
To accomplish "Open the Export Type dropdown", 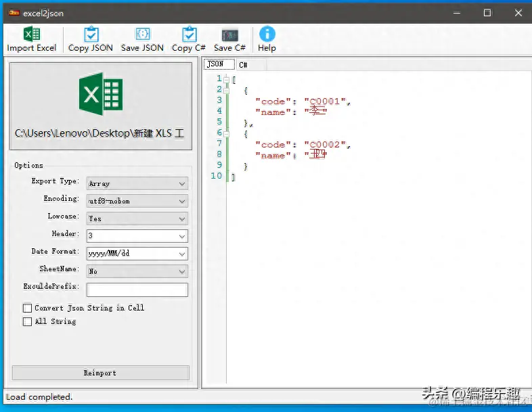I will pos(137,183).
